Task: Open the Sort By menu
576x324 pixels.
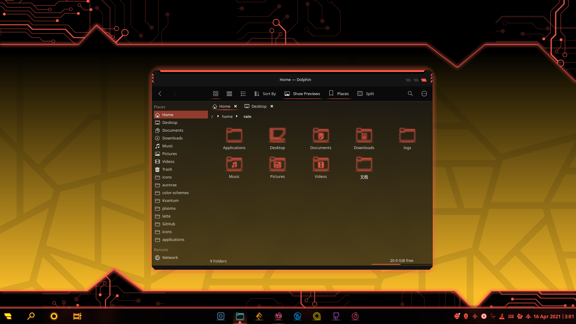Action: pyautogui.click(x=265, y=94)
